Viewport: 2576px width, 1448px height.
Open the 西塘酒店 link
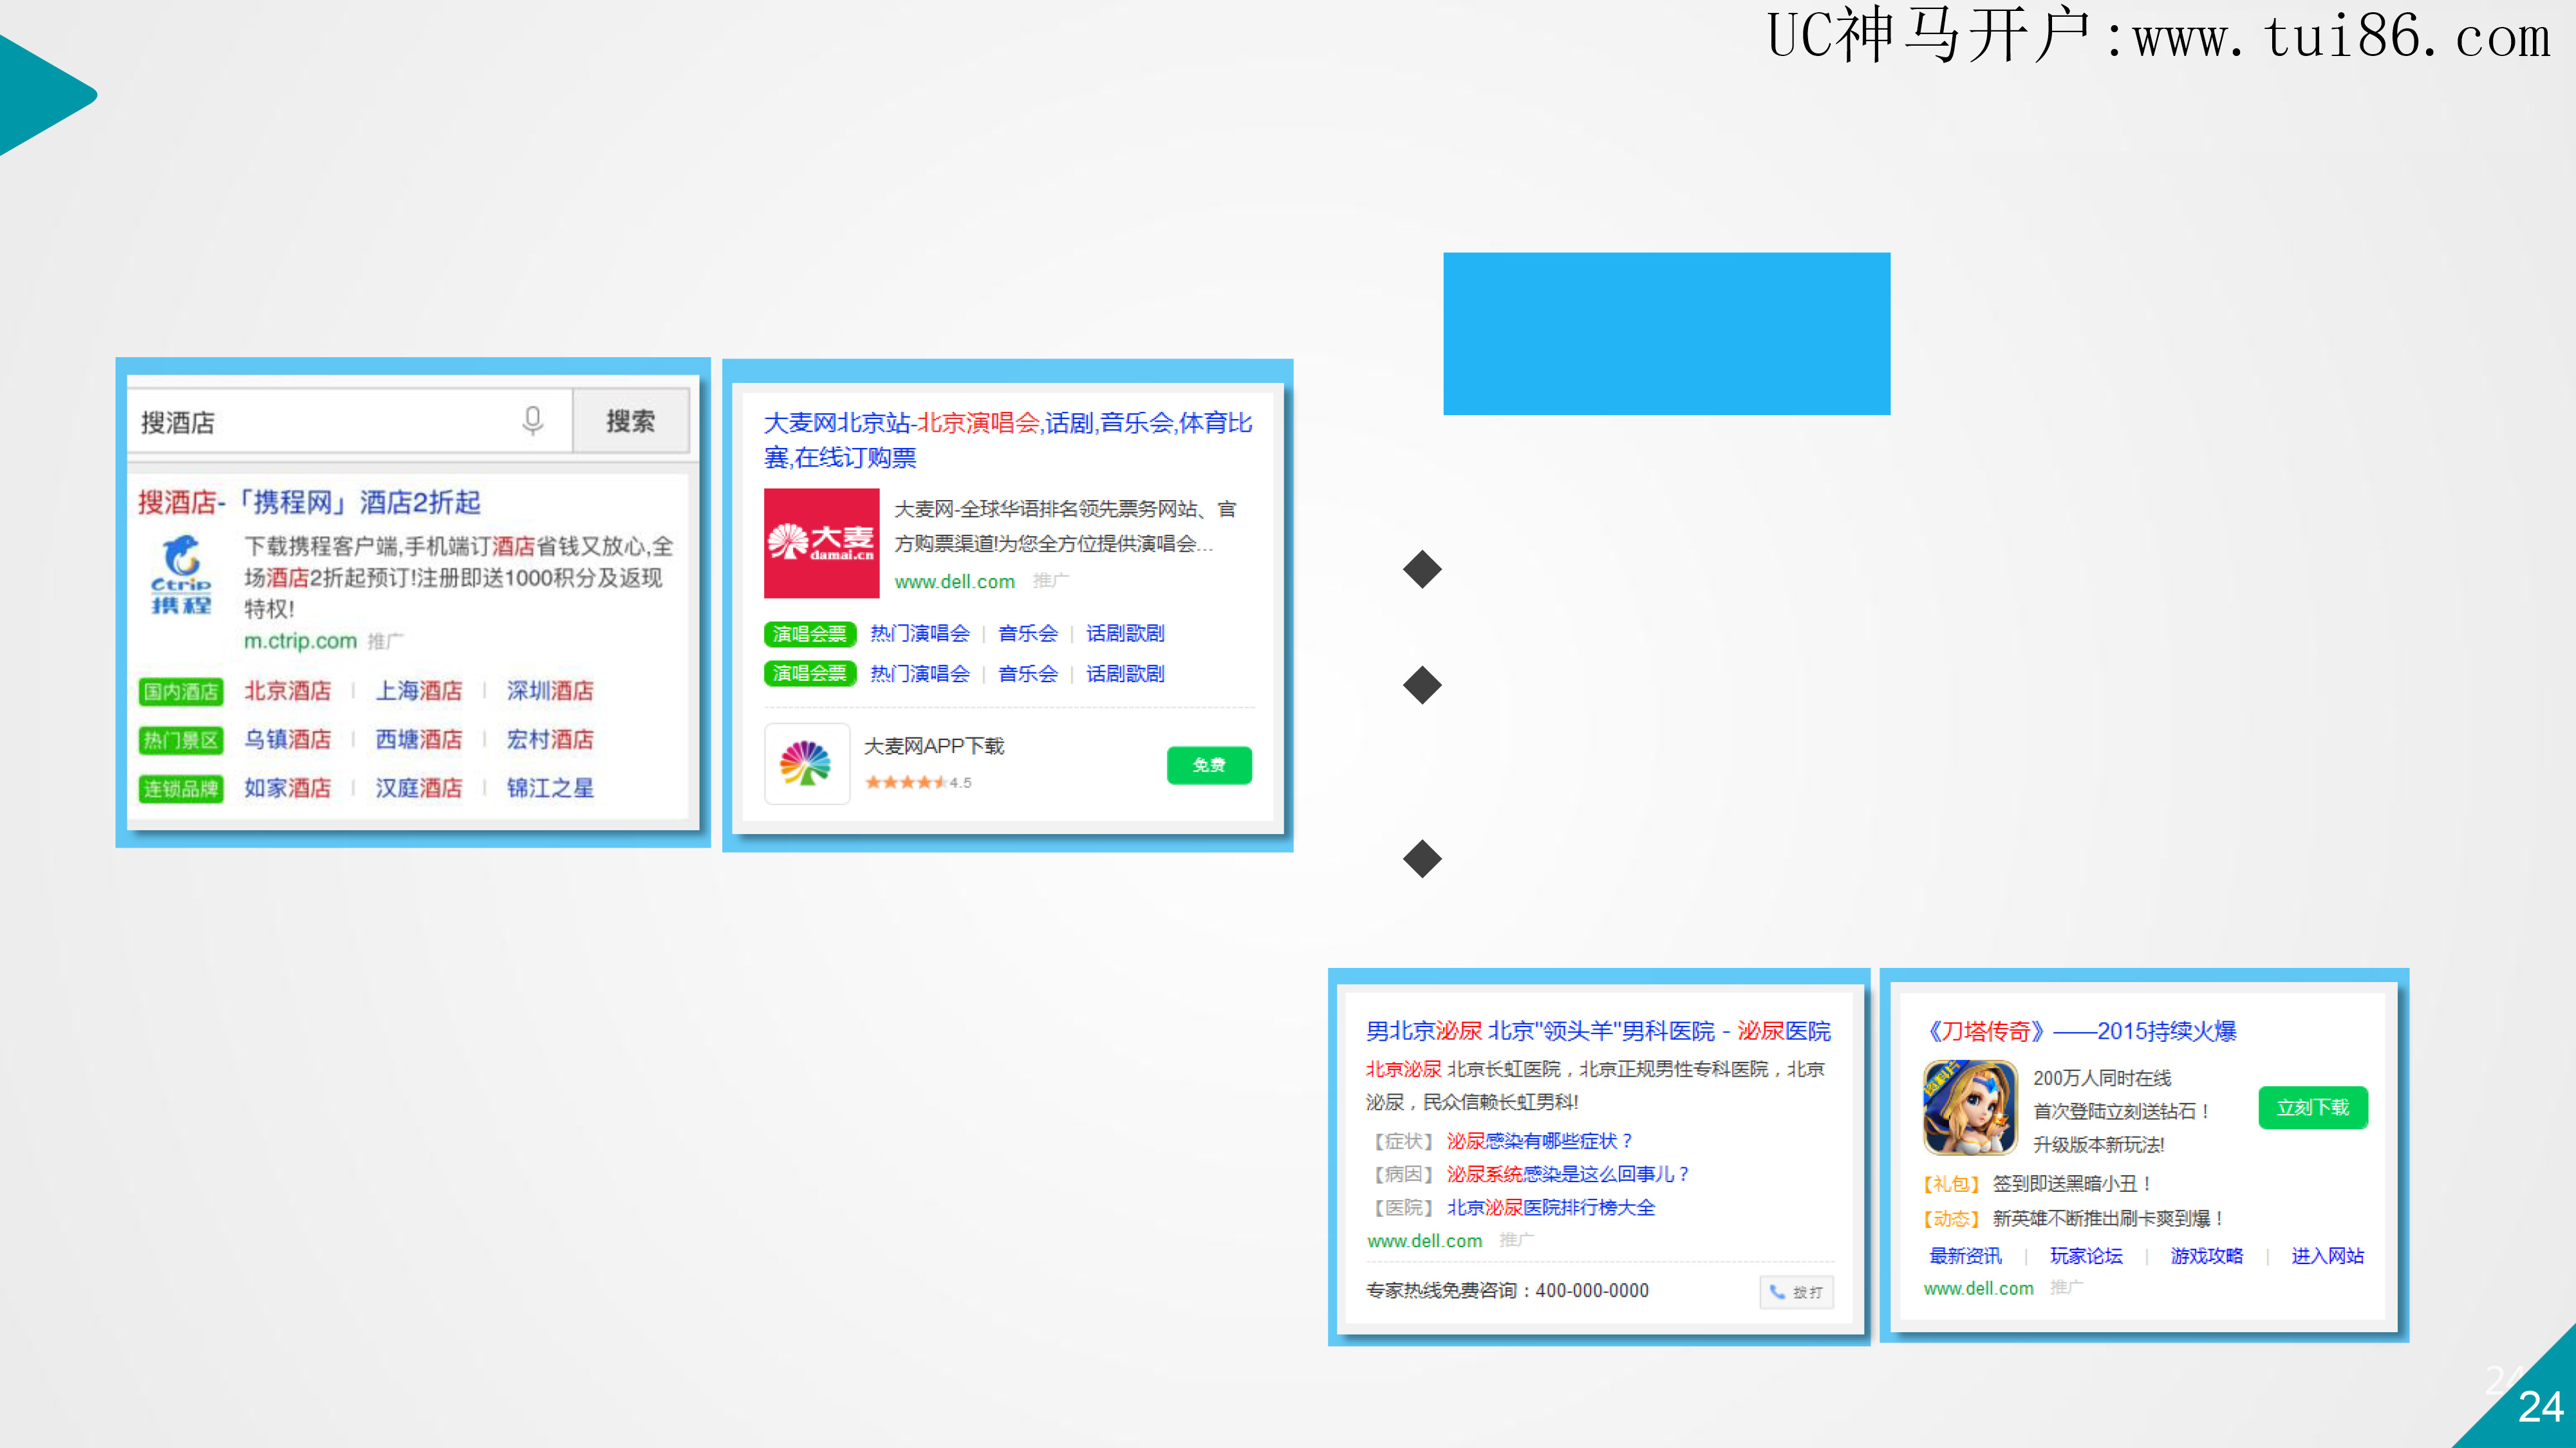point(419,740)
